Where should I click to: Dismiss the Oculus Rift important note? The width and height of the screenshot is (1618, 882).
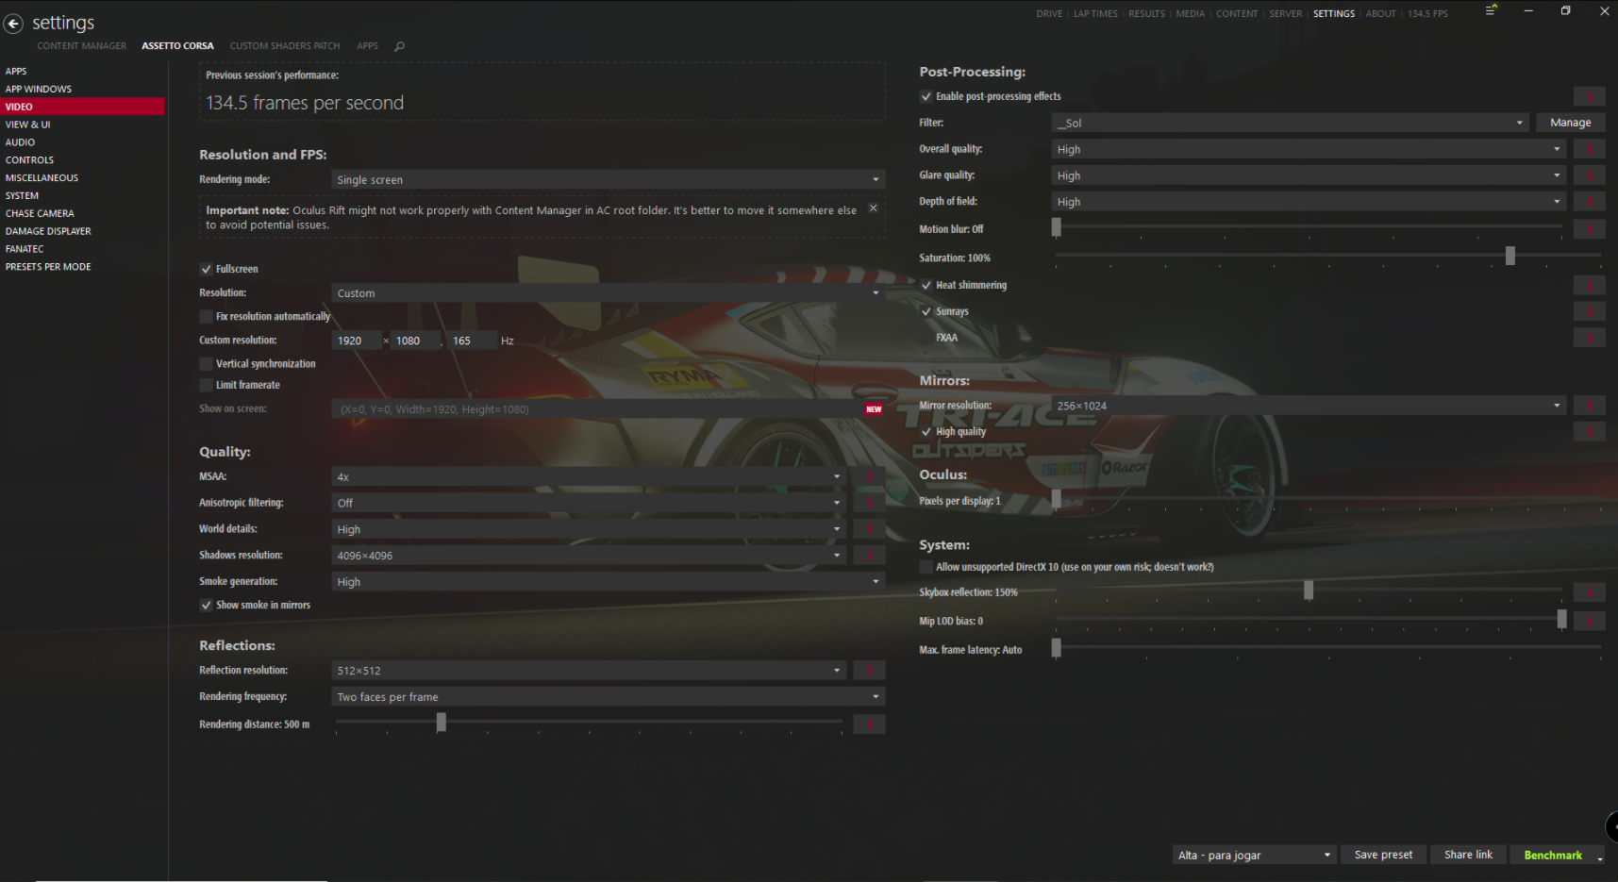[x=873, y=208]
